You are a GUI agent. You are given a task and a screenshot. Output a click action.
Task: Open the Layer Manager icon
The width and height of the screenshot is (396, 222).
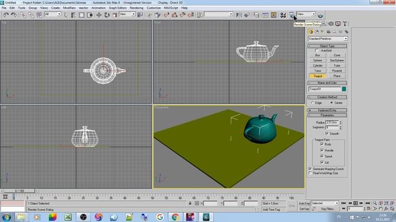pyautogui.click(x=256, y=15)
